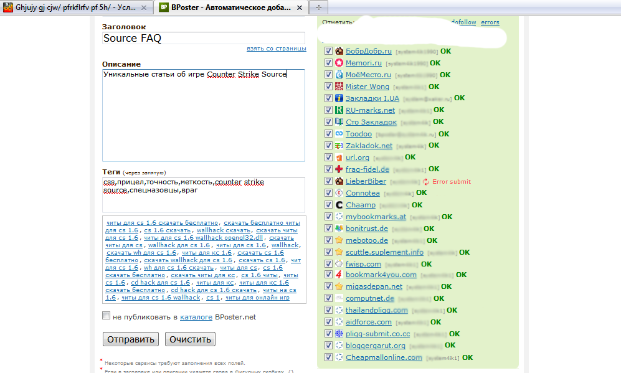The image size is (621, 373).
Task: Open the mybookmarks.at link
Action: tap(376, 217)
